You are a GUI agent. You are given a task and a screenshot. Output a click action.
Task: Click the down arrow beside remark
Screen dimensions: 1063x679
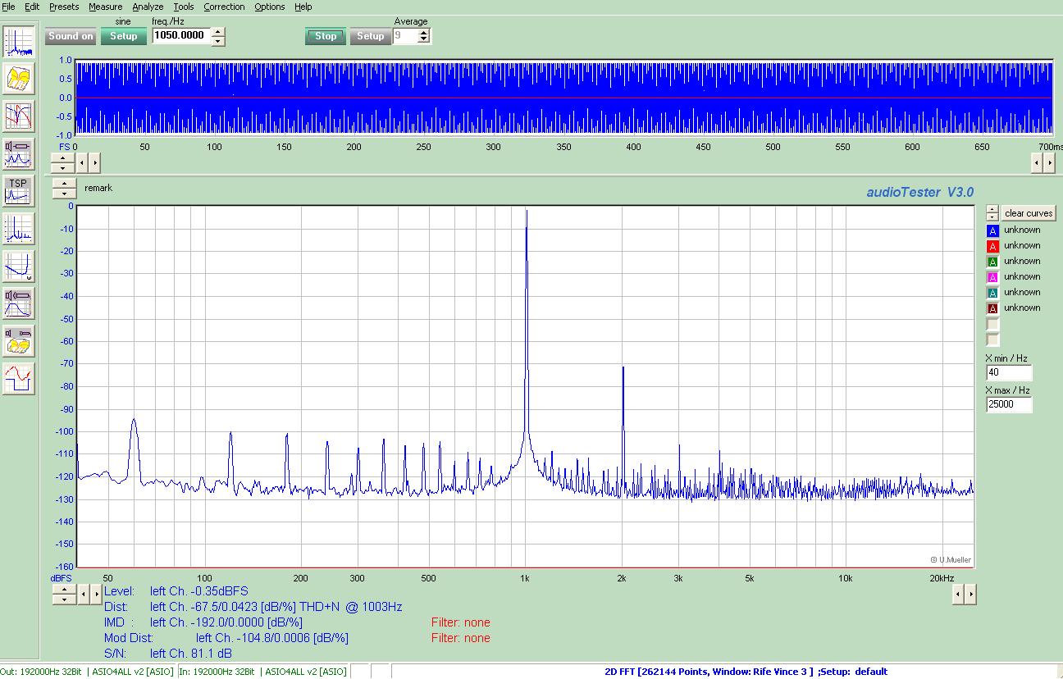[x=64, y=194]
